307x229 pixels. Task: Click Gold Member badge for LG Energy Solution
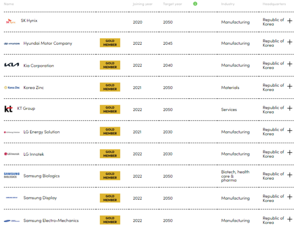[110, 131]
